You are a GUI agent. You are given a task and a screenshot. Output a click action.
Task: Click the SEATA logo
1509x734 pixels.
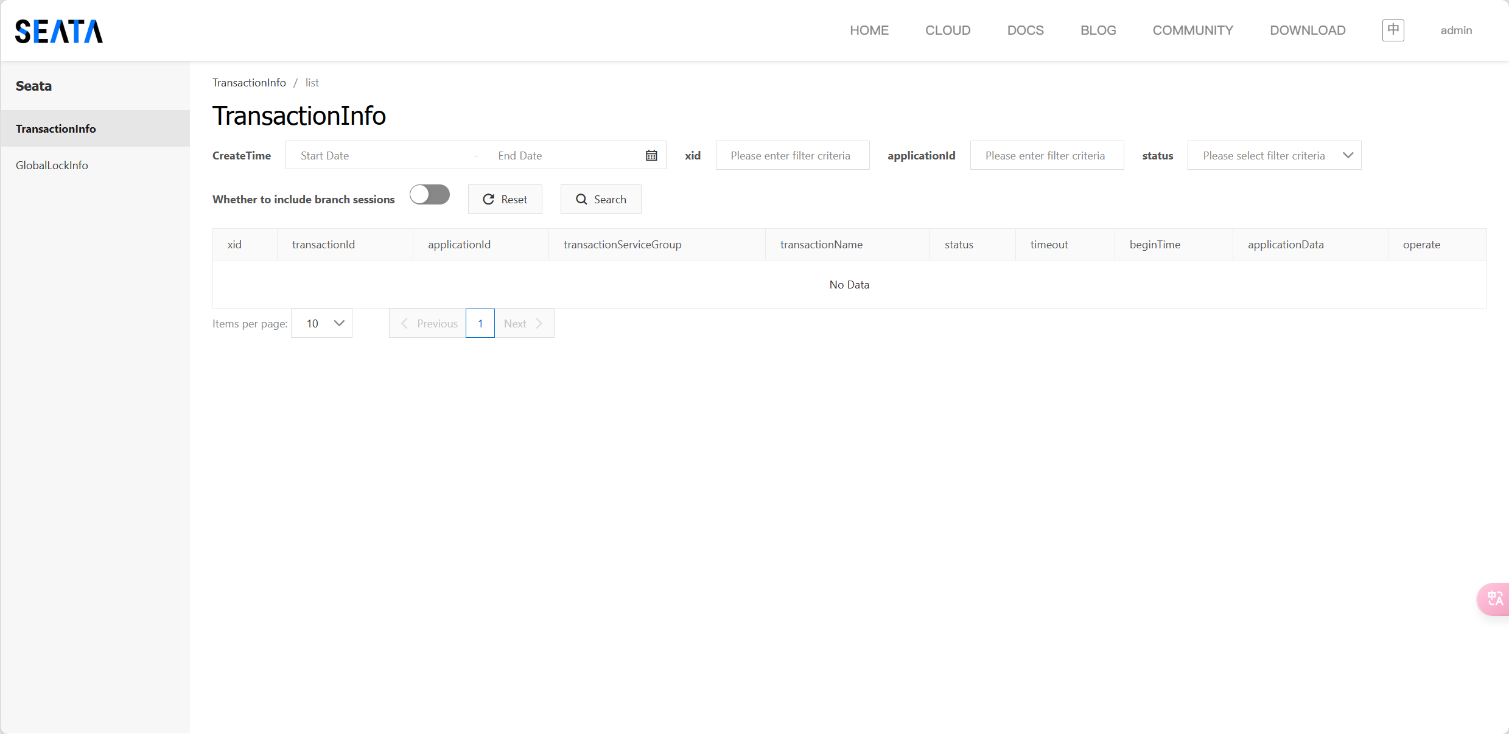[x=59, y=31]
